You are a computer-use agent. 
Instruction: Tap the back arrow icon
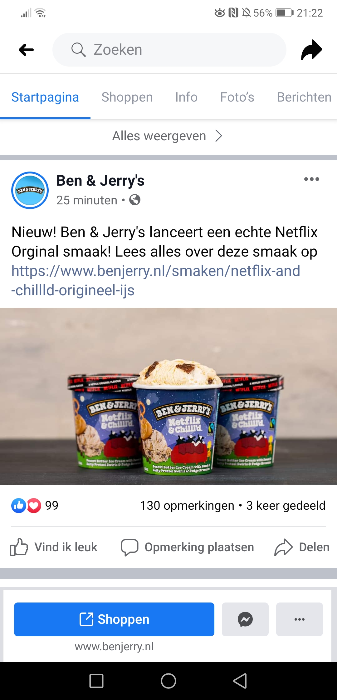click(26, 50)
